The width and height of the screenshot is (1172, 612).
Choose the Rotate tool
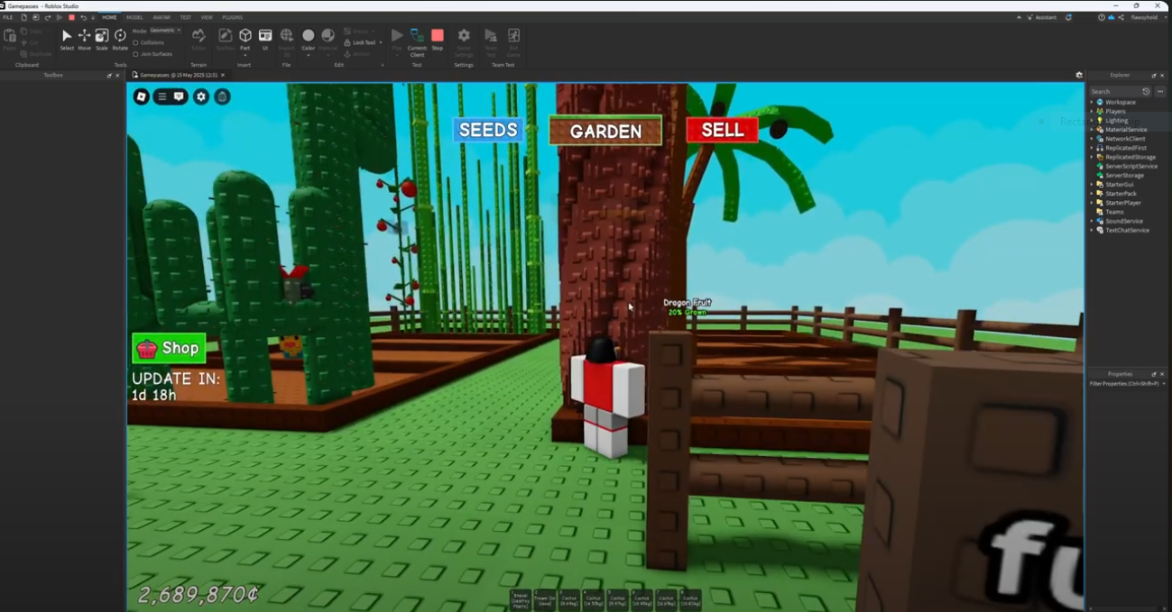120,38
